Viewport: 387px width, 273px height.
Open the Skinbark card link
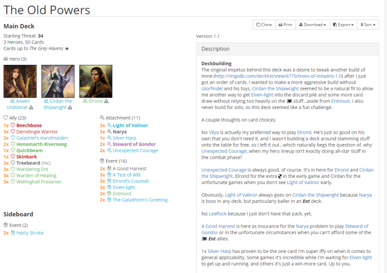(x=26, y=157)
